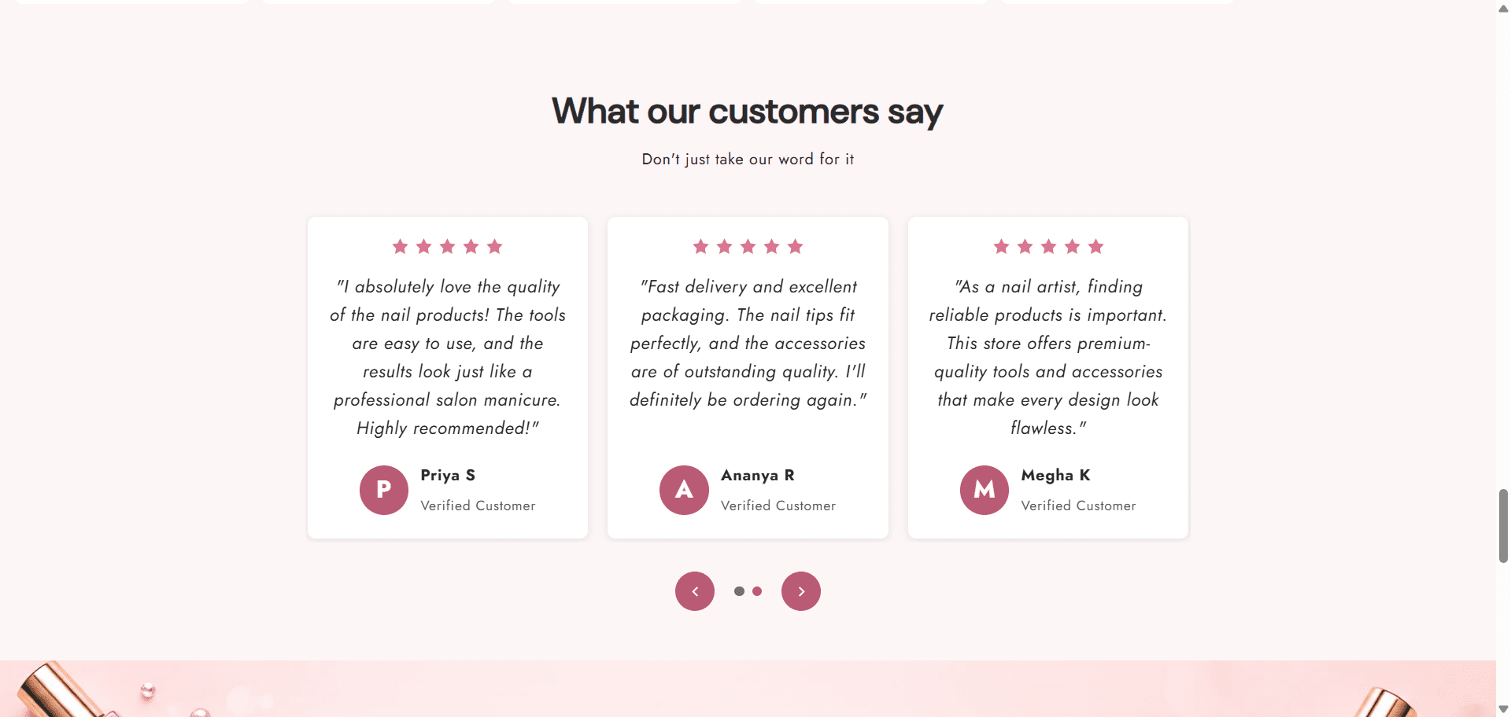Click Megha K avatar circle with M
The image size is (1511, 717).
(985, 491)
